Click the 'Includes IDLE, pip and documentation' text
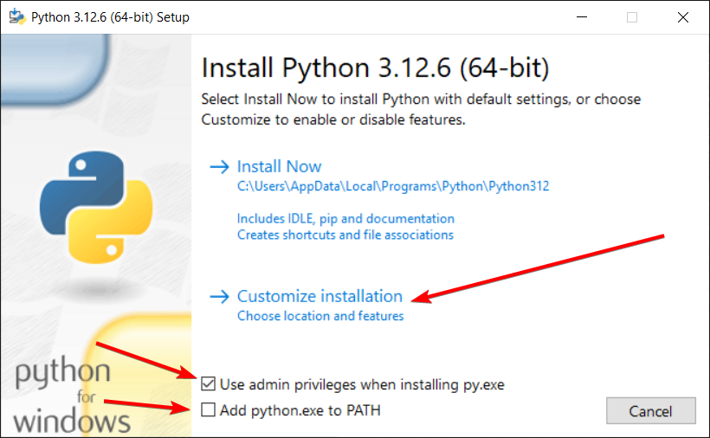The image size is (710, 438). pos(345,219)
